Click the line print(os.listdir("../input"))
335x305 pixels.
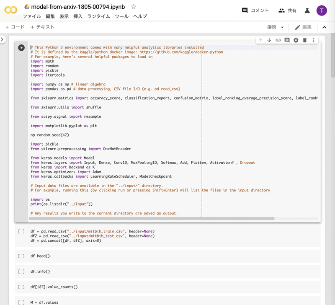coord(62,204)
